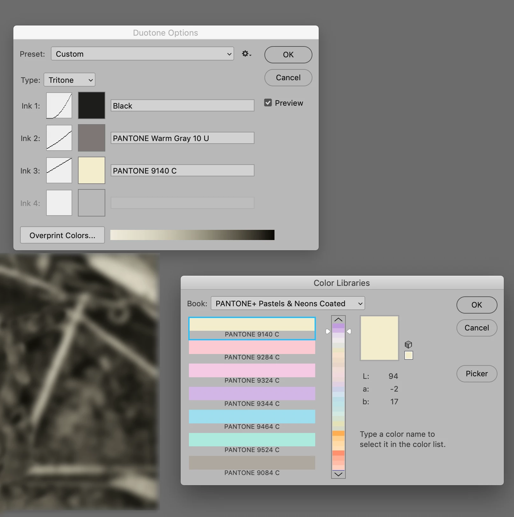This screenshot has height=517, width=514.
Task: Click the Ink 3 name field PANTONE 9140 C
Action: point(182,170)
